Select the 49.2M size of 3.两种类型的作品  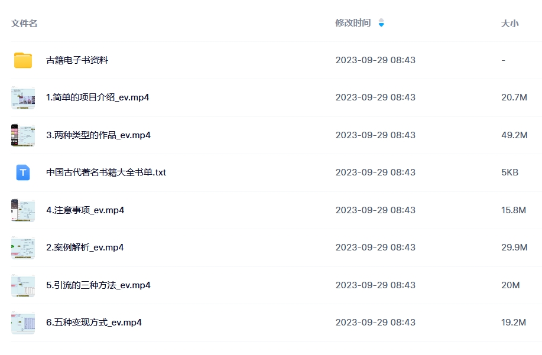[514, 135]
